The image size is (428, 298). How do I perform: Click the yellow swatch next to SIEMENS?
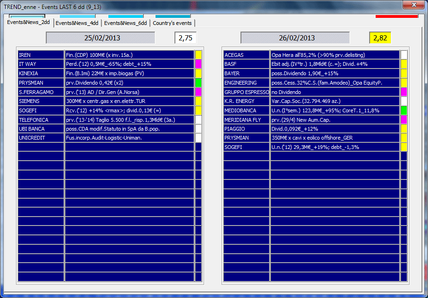tap(198, 101)
